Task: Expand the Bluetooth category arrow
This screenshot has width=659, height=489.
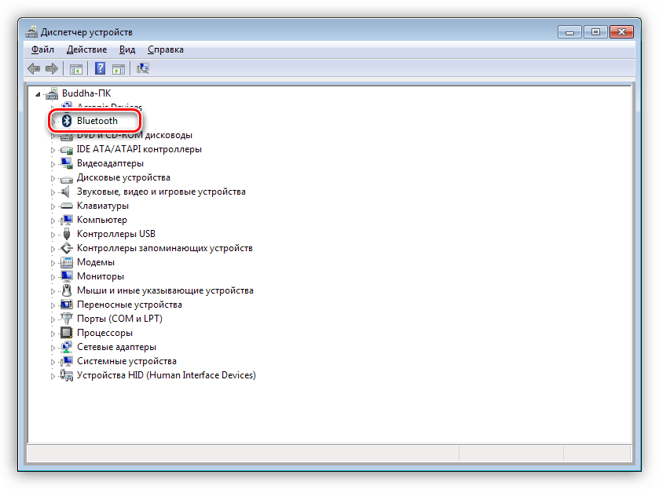Action: pos(53,122)
